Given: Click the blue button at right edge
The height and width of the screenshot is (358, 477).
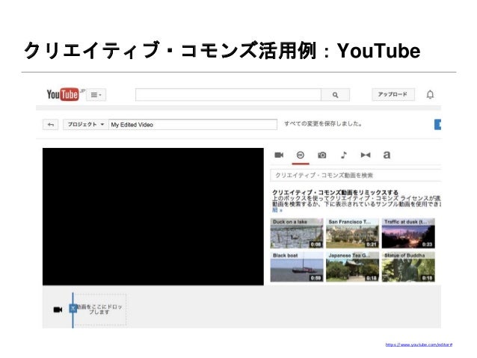Looking at the screenshot, I should click(x=438, y=125).
